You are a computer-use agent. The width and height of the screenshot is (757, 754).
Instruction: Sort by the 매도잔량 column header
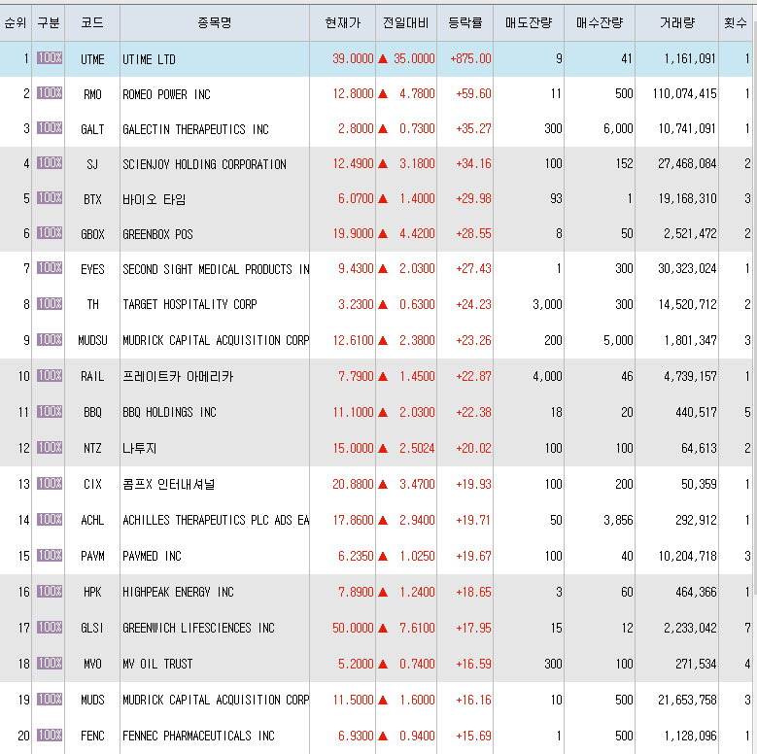click(529, 22)
